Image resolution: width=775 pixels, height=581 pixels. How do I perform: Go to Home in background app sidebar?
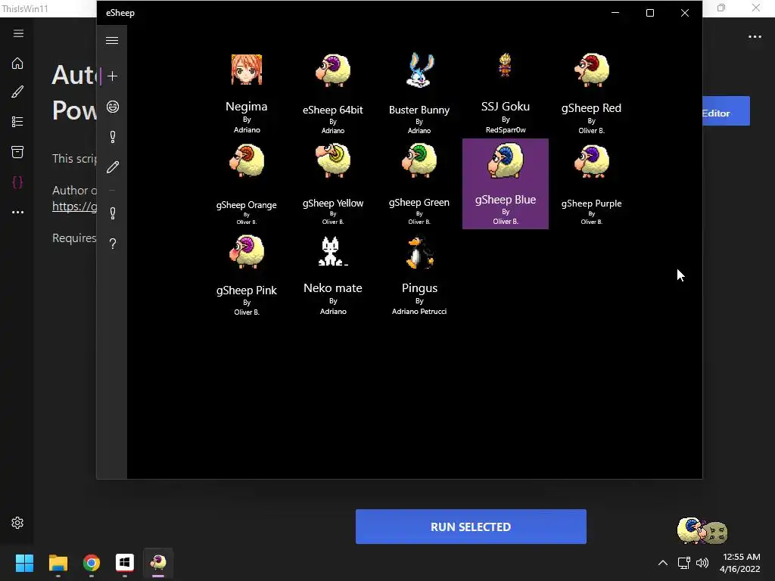pyautogui.click(x=17, y=64)
